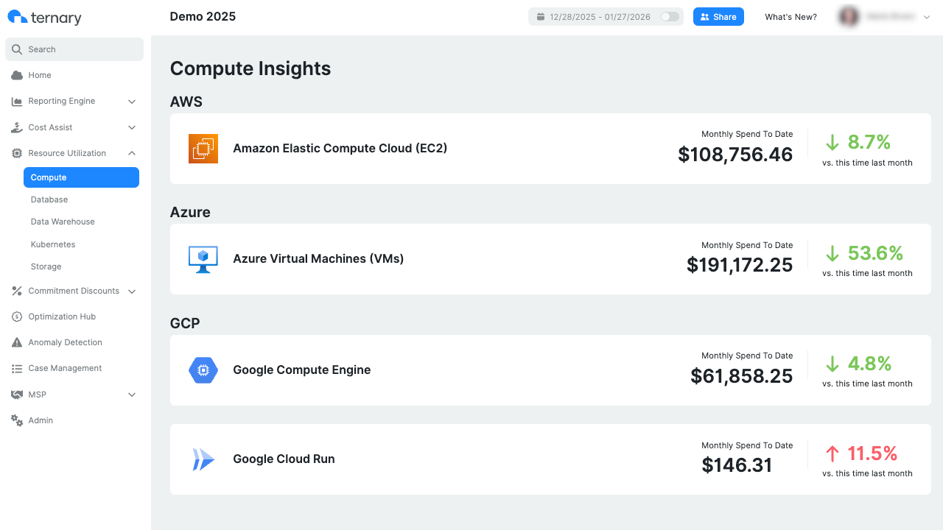Open the What's New page
The height and width of the screenshot is (530, 943).
click(x=790, y=16)
